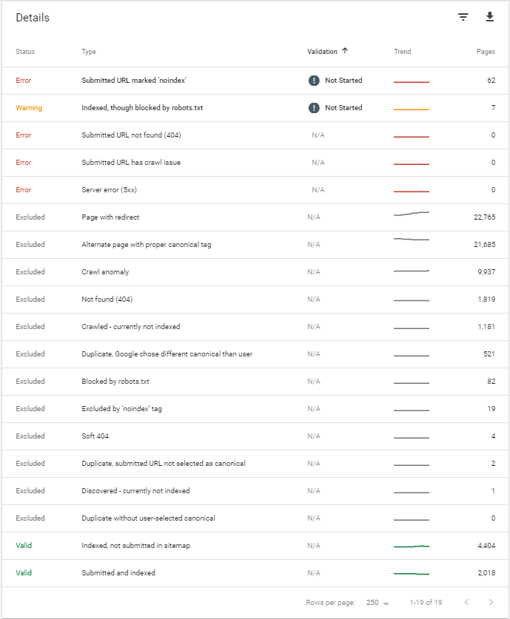The image size is (510, 619).
Task: Go to previous page arrow
Action: click(466, 602)
